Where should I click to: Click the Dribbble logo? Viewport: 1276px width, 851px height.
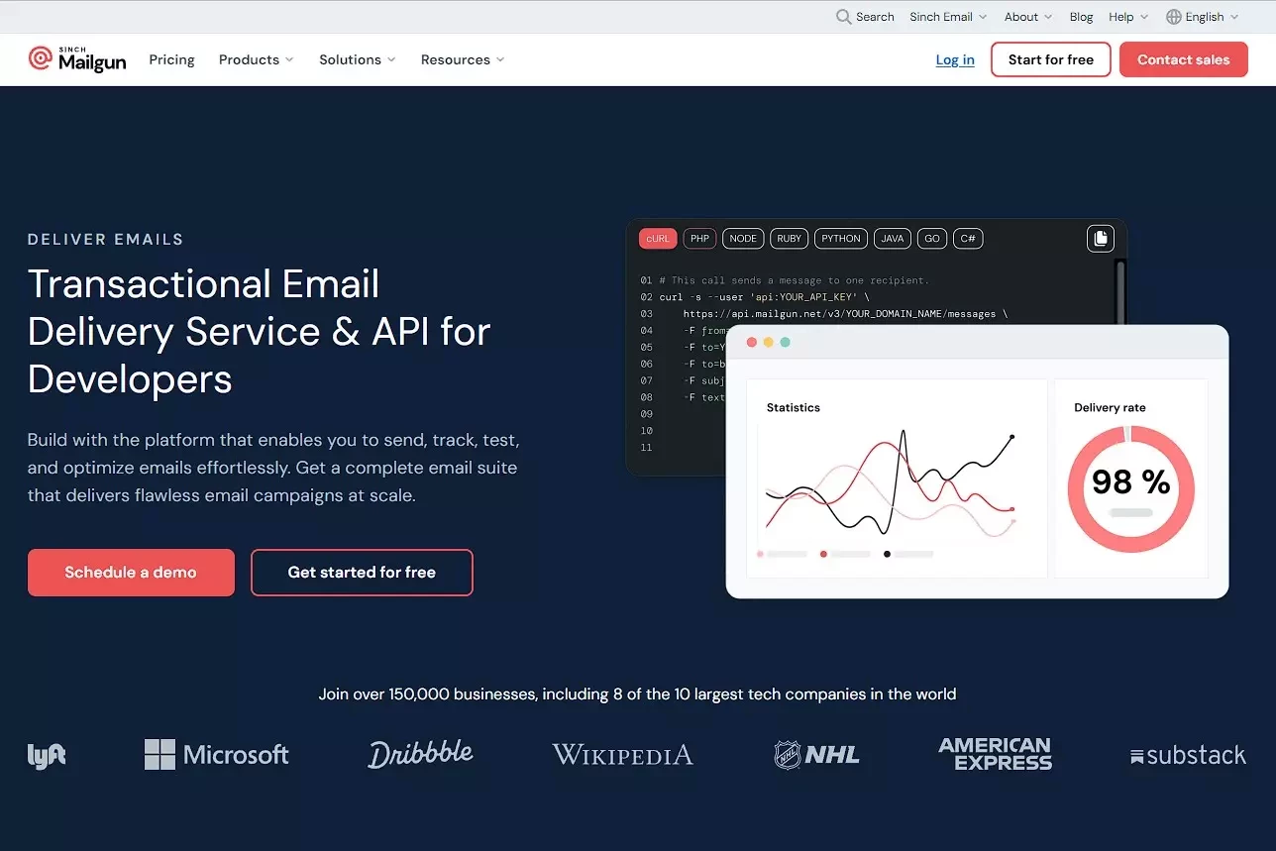coord(420,754)
